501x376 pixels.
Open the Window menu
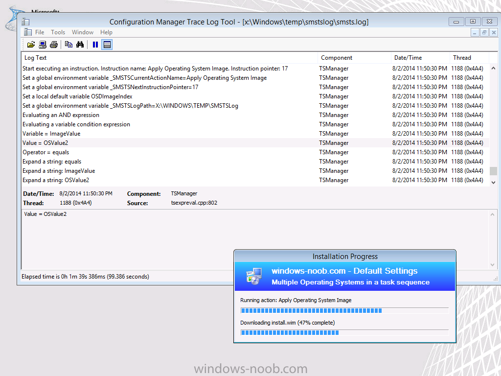pos(82,32)
